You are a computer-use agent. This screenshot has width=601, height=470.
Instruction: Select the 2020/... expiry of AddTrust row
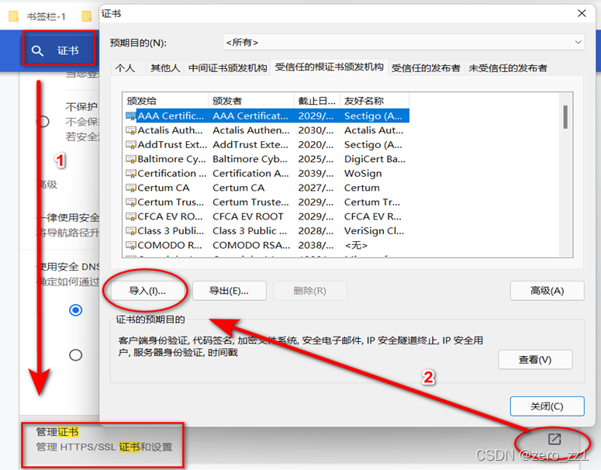(316, 144)
